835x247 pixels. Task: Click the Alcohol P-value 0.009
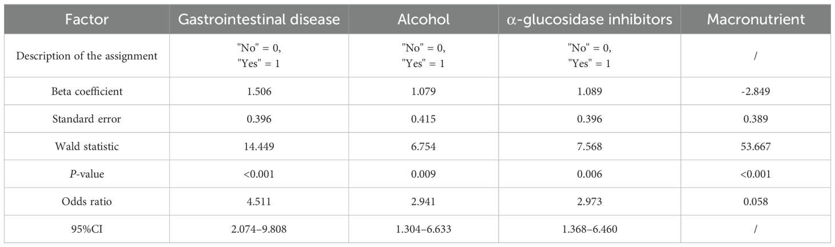pyautogui.click(x=424, y=174)
